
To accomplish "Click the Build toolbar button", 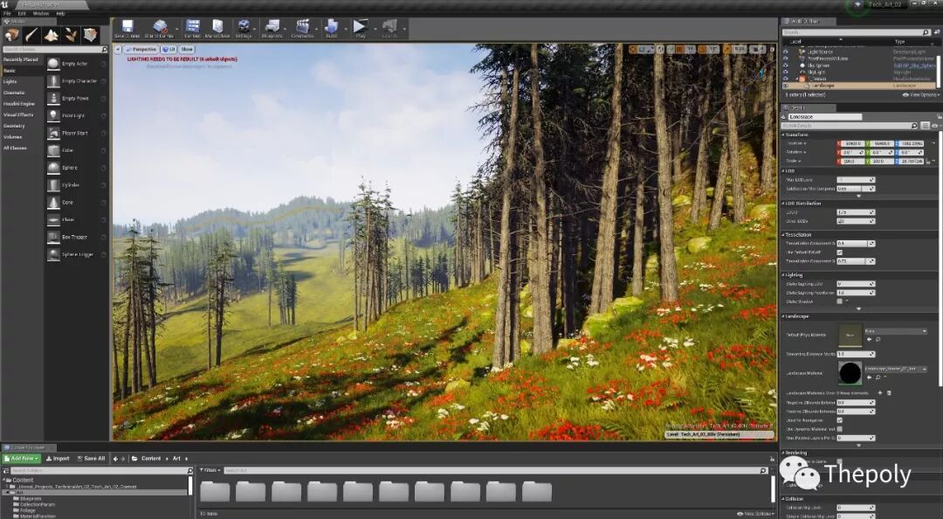I will (x=332, y=28).
